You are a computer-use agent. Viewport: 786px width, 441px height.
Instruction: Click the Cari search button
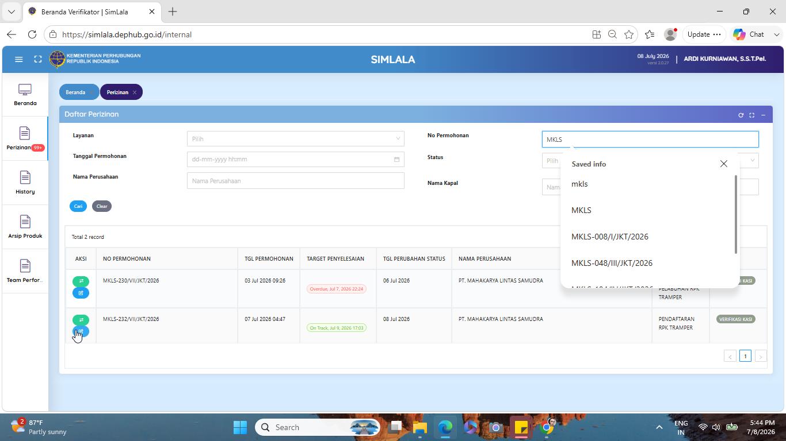[x=78, y=206]
